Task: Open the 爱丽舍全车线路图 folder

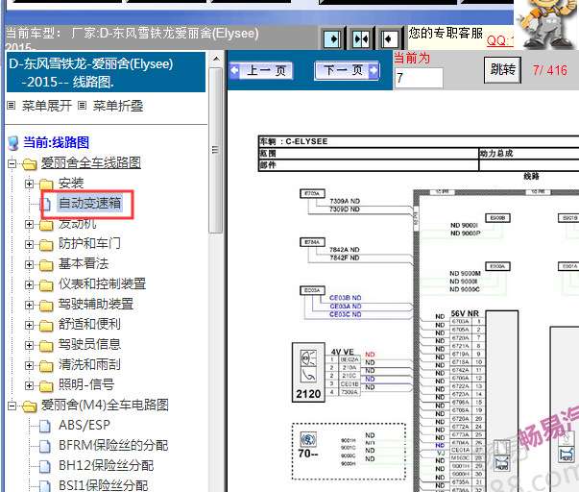Action: tap(91, 163)
